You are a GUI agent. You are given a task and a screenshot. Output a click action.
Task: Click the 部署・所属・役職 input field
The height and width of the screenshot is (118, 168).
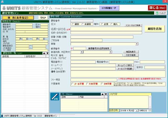[x=102, y=37]
